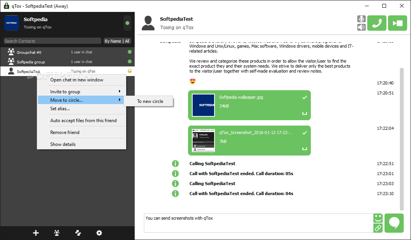Image resolution: width=411 pixels, height=240 pixels.
Task: Open settings with the gear icon
Action: point(99,233)
